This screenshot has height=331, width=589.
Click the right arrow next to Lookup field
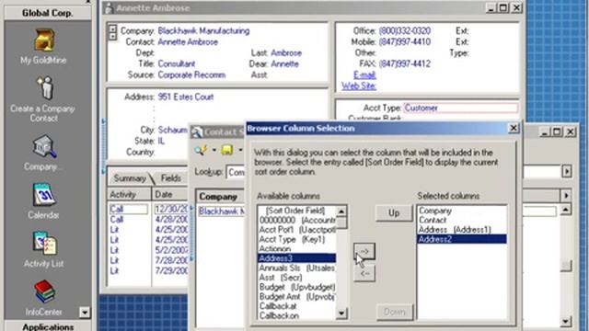[x=567, y=172]
